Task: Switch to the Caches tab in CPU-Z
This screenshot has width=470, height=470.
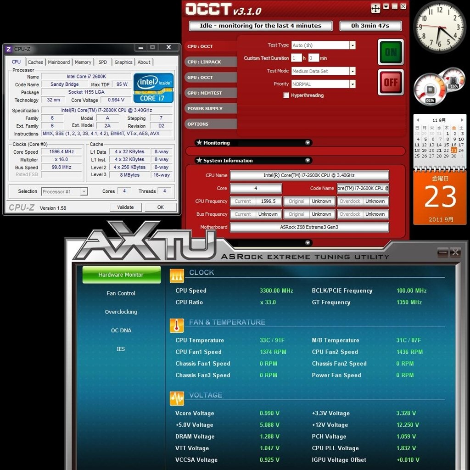Action: [x=35, y=62]
